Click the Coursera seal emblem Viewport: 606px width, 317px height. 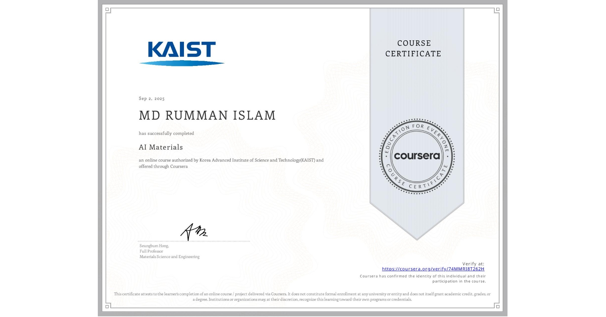coord(417,156)
